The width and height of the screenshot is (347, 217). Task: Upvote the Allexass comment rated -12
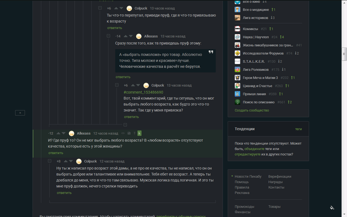pos(58,133)
